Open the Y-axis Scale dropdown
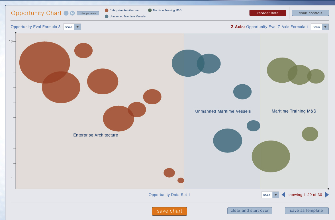The image size is (335, 220). coord(72,27)
